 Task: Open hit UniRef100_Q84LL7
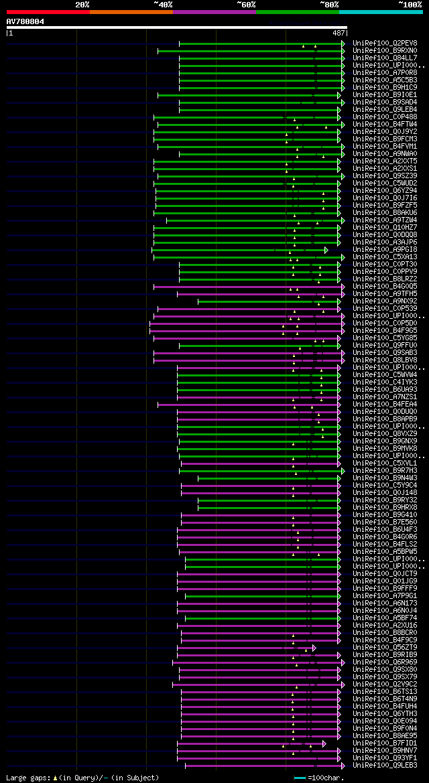click(x=385, y=58)
